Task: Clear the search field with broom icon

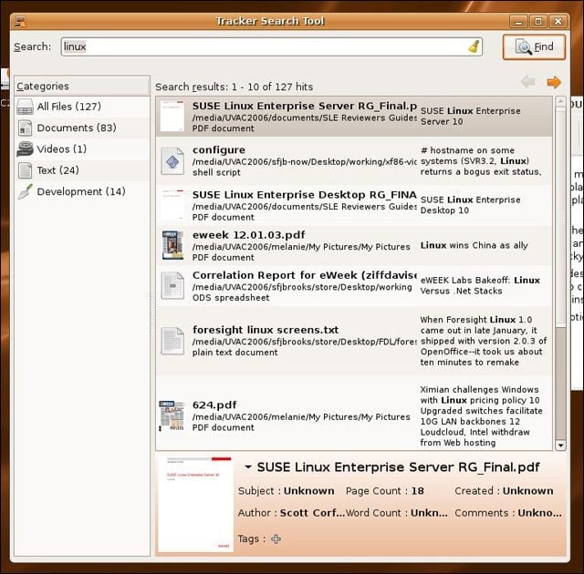Action: 474,46
